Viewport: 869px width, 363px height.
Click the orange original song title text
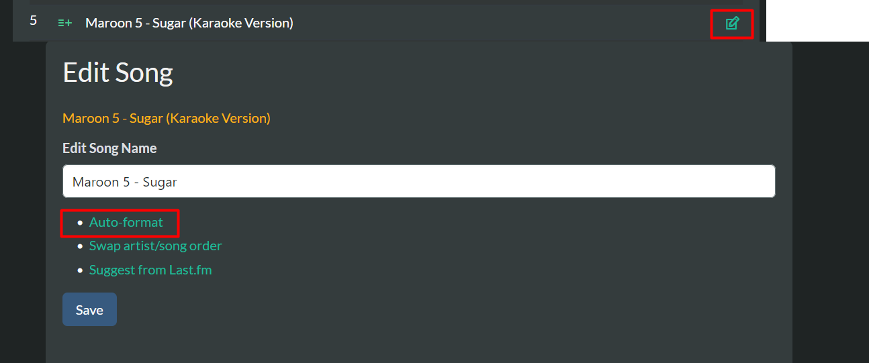point(166,118)
